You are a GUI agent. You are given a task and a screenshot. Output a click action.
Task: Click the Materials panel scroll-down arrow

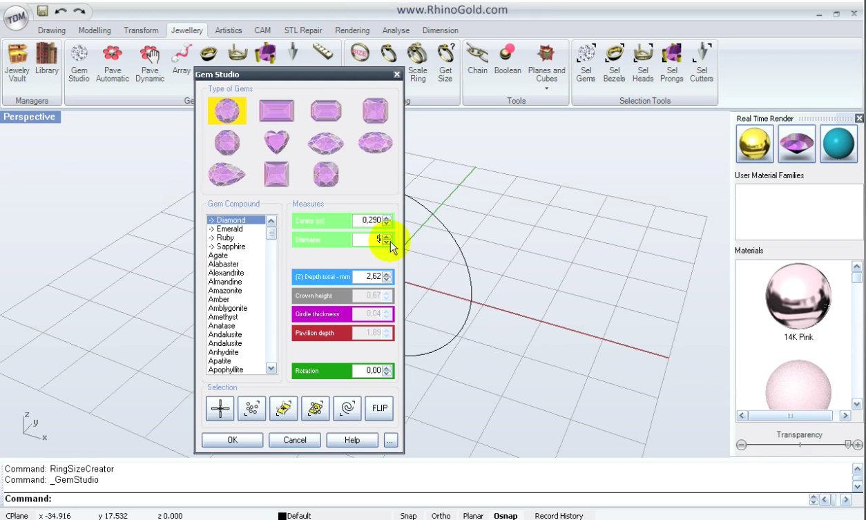(x=857, y=404)
